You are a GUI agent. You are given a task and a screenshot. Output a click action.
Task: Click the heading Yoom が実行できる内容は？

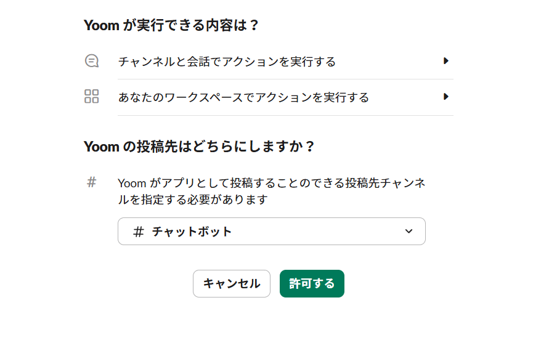click(x=171, y=26)
